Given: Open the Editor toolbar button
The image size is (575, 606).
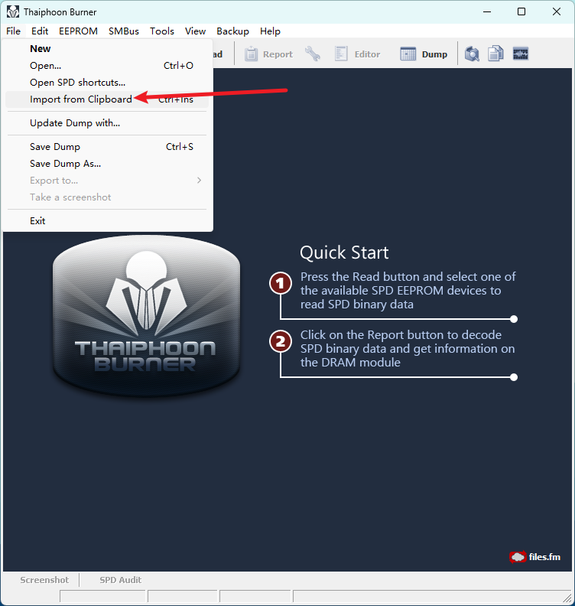Looking at the screenshot, I should tap(358, 54).
